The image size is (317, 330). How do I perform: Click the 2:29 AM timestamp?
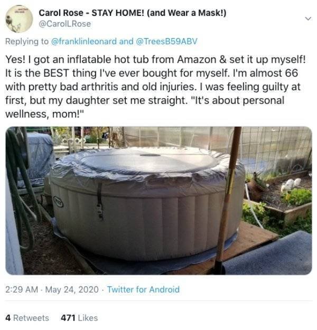tap(22, 289)
